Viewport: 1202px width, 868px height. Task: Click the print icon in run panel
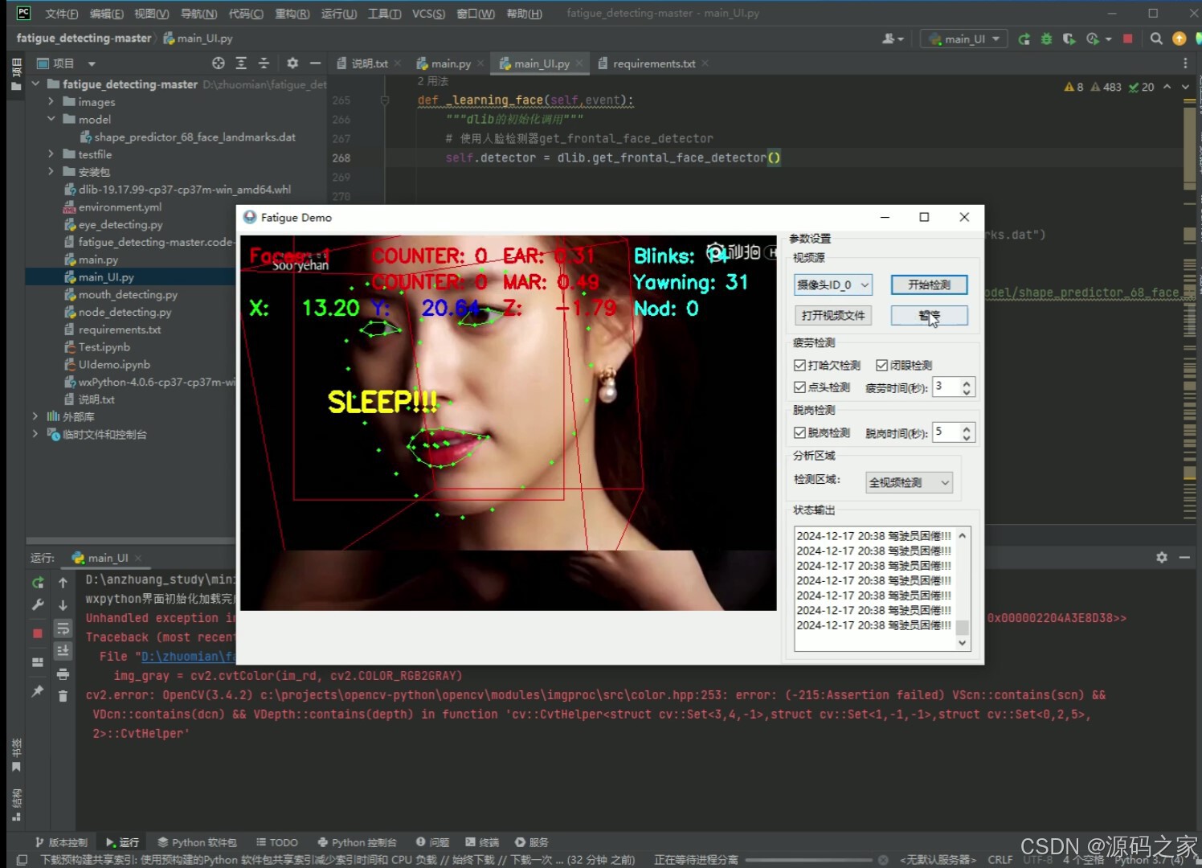pos(63,674)
